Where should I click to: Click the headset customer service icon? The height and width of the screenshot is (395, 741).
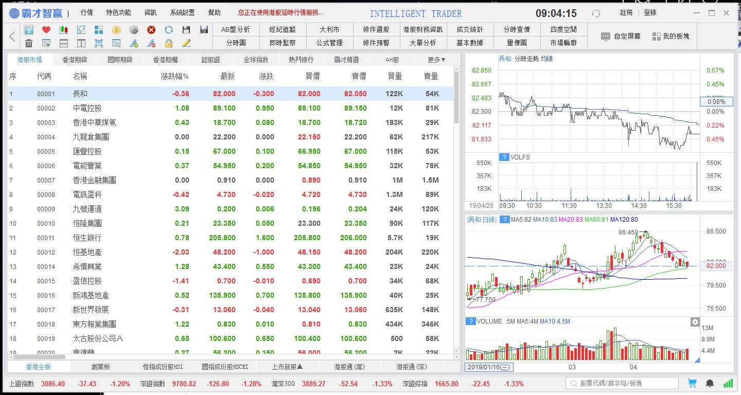[x=596, y=13]
